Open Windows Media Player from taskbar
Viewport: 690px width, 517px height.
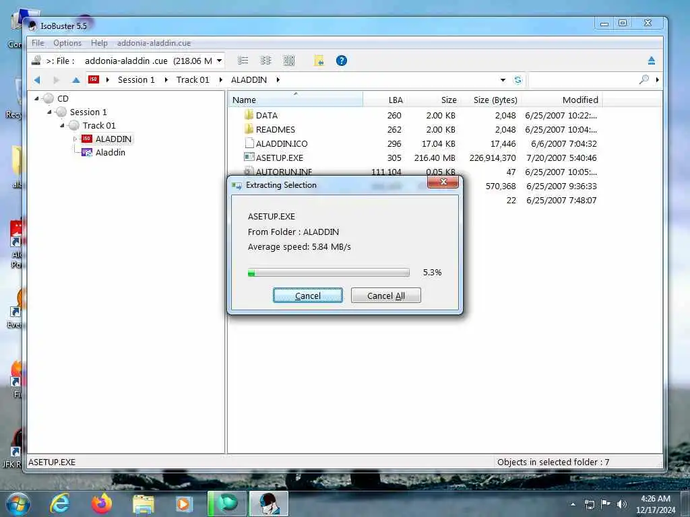[183, 504]
